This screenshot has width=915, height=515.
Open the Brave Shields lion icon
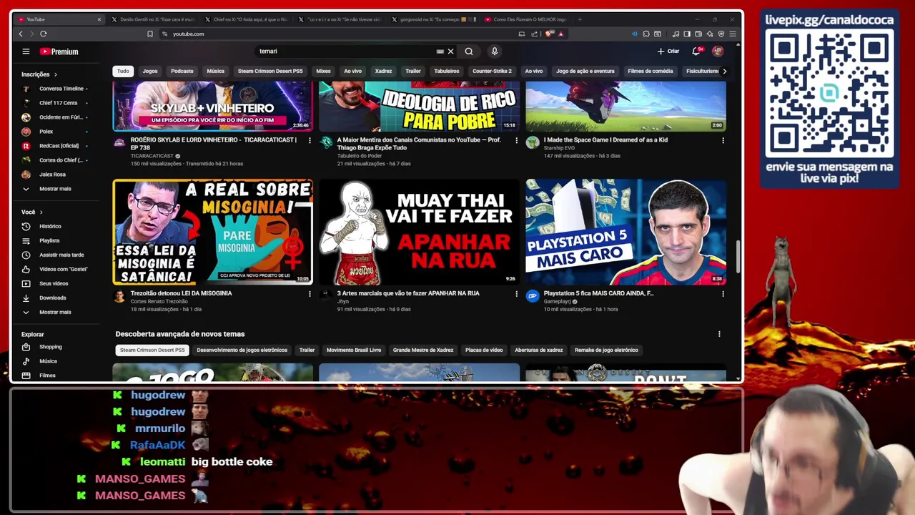point(549,34)
